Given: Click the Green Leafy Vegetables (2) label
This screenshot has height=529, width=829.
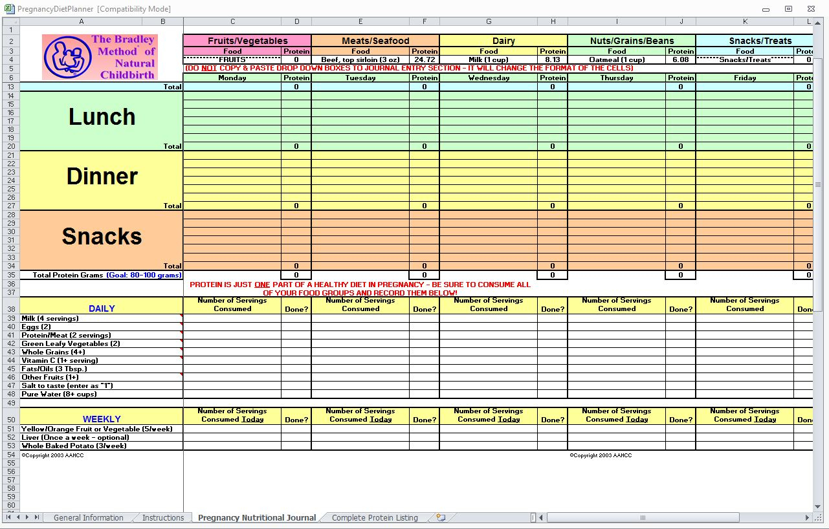Looking at the screenshot, I should tap(71, 343).
